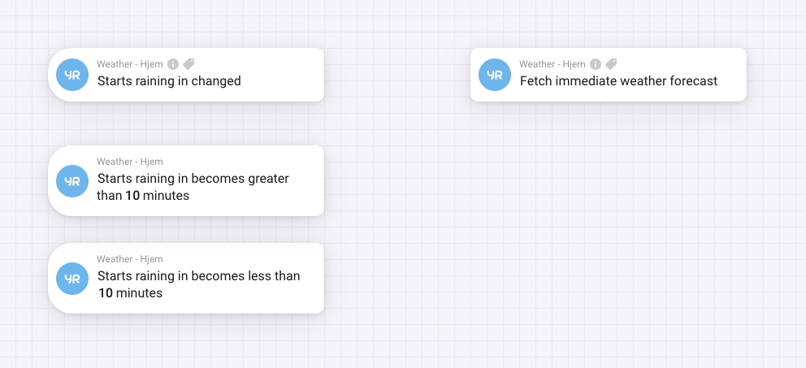Select the 'Fetch immediate weather forecast' card text
The image size is (806, 368).
618,81
